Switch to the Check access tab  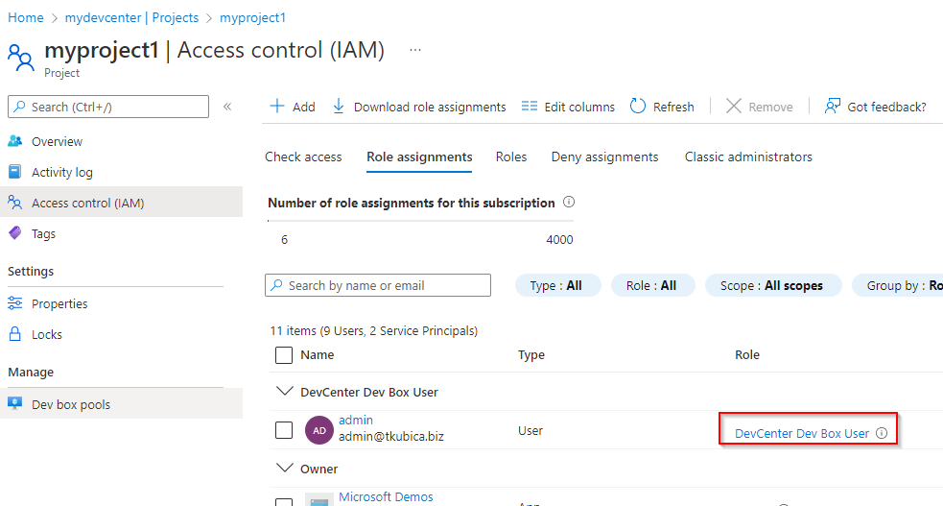pyautogui.click(x=303, y=157)
